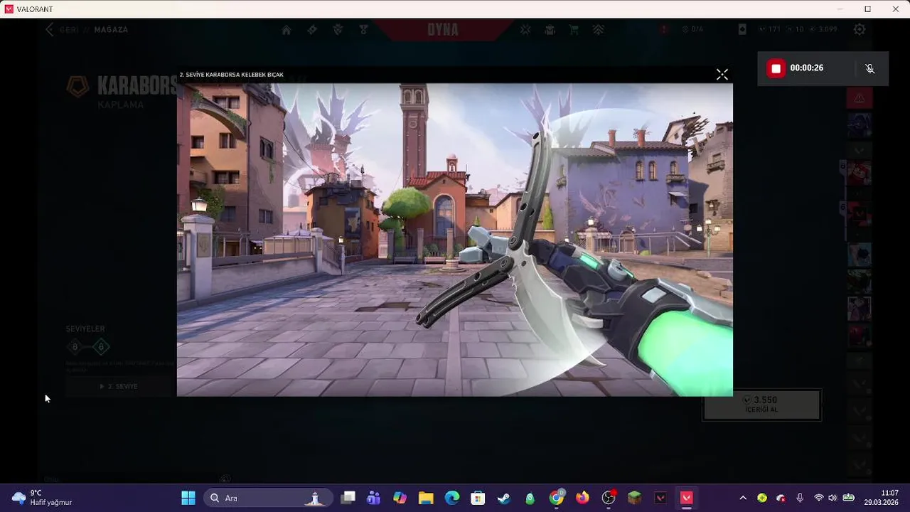Play the 2. SEVİYE level preview
Image resolution: width=910 pixels, height=512 pixels.
tap(119, 386)
